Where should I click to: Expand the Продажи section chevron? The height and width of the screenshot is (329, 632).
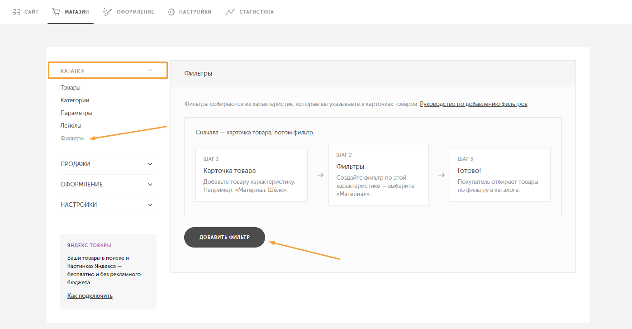click(150, 164)
